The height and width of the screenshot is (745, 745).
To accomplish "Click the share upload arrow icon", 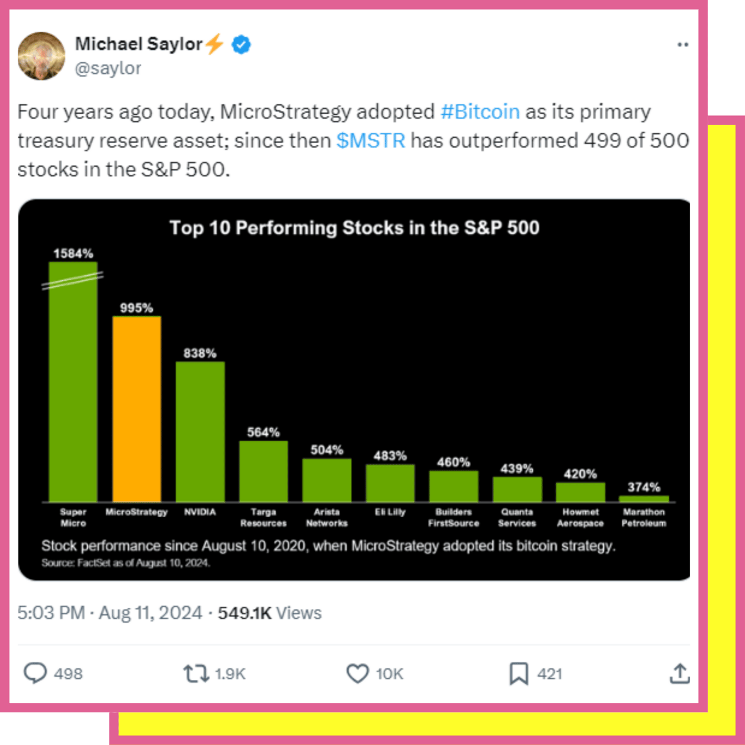I will 680,673.
